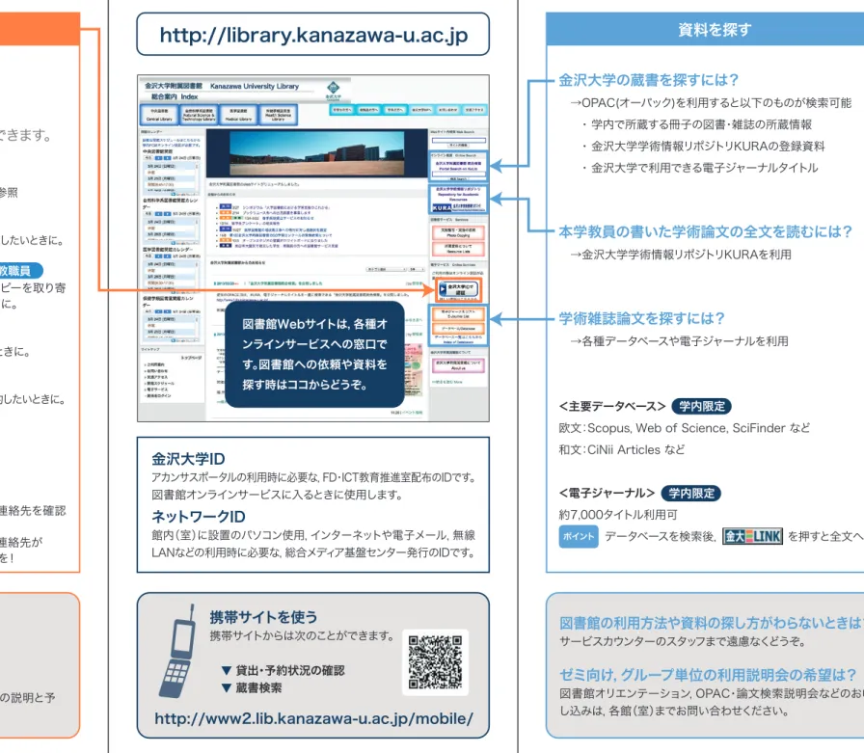Click heading 学術雑誌論文を探すには？
864x753 pixels.
coord(641,318)
